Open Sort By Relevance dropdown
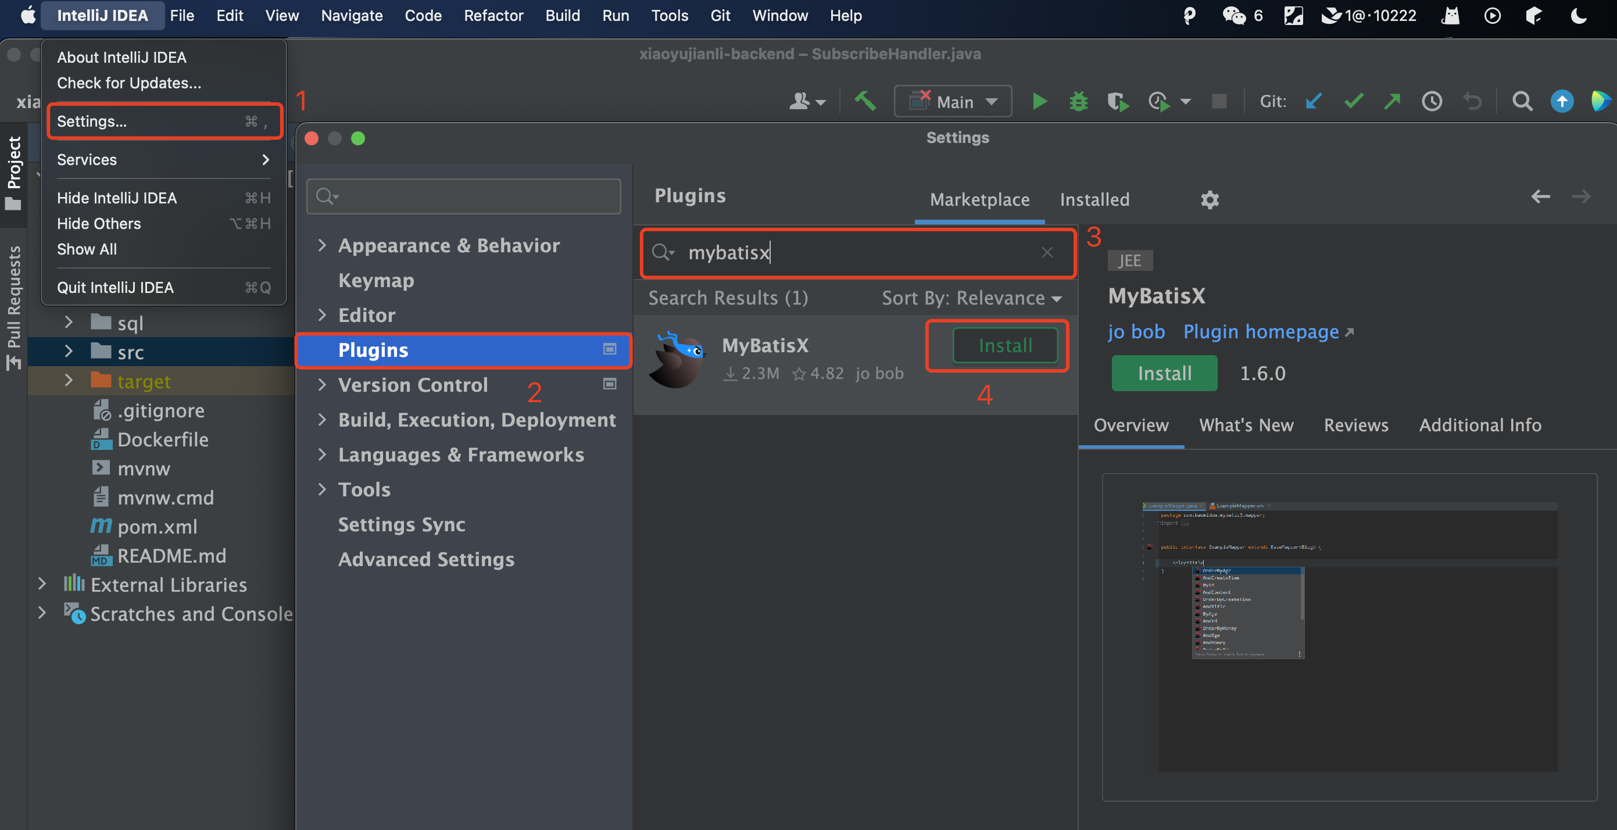Screen dimensions: 1617x830 coord(971,298)
